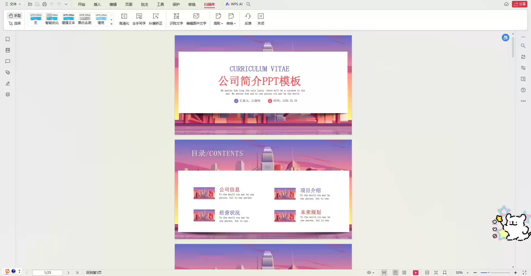Expand the zoom percentage dropdown
This screenshot has height=276, width=531.
pos(468,273)
